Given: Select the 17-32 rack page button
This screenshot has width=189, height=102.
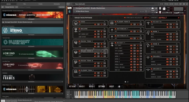Looking at the screenshot, I should pos(166,4).
